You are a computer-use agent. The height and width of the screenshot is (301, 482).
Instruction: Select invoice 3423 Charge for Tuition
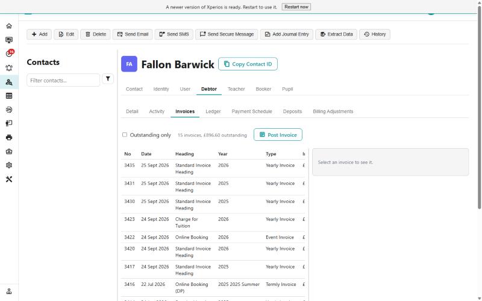coord(213,222)
